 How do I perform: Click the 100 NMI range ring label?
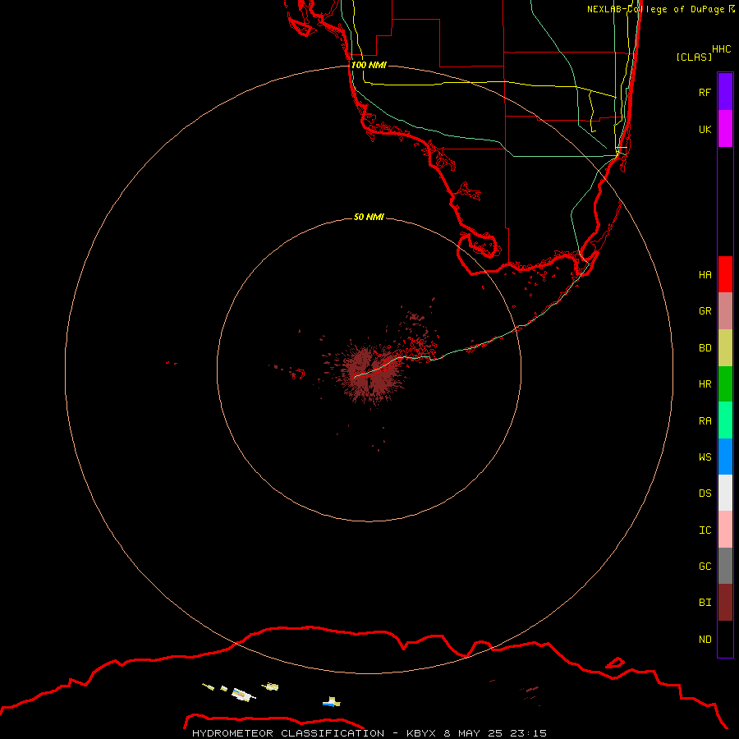369,65
